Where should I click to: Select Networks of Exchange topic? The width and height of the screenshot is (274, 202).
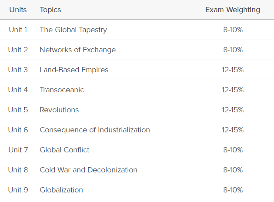(77, 50)
